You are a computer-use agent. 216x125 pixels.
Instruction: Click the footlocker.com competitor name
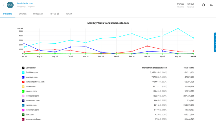pyautogui.click(x=32, y=96)
